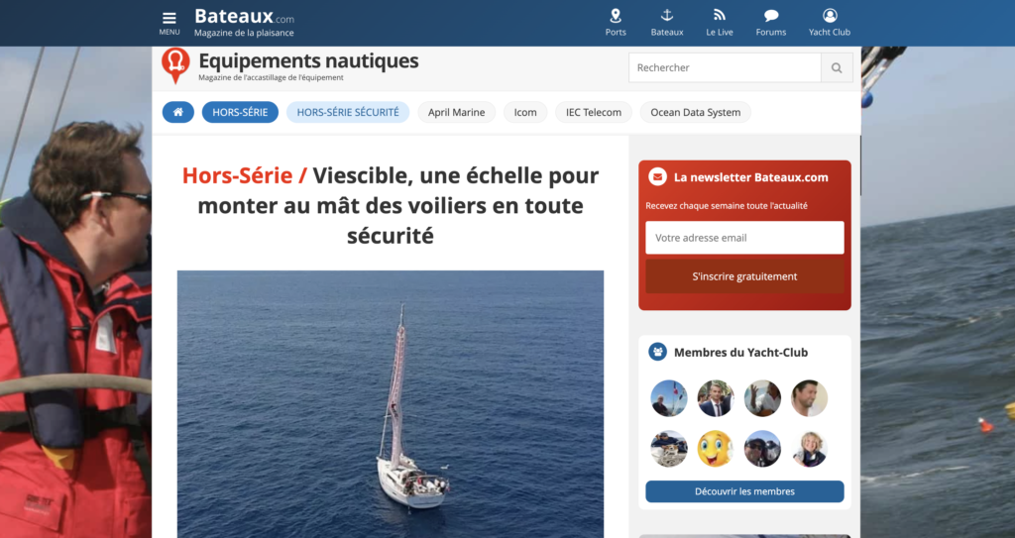Go to home via house icon
The height and width of the screenshot is (538, 1015).
click(178, 112)
